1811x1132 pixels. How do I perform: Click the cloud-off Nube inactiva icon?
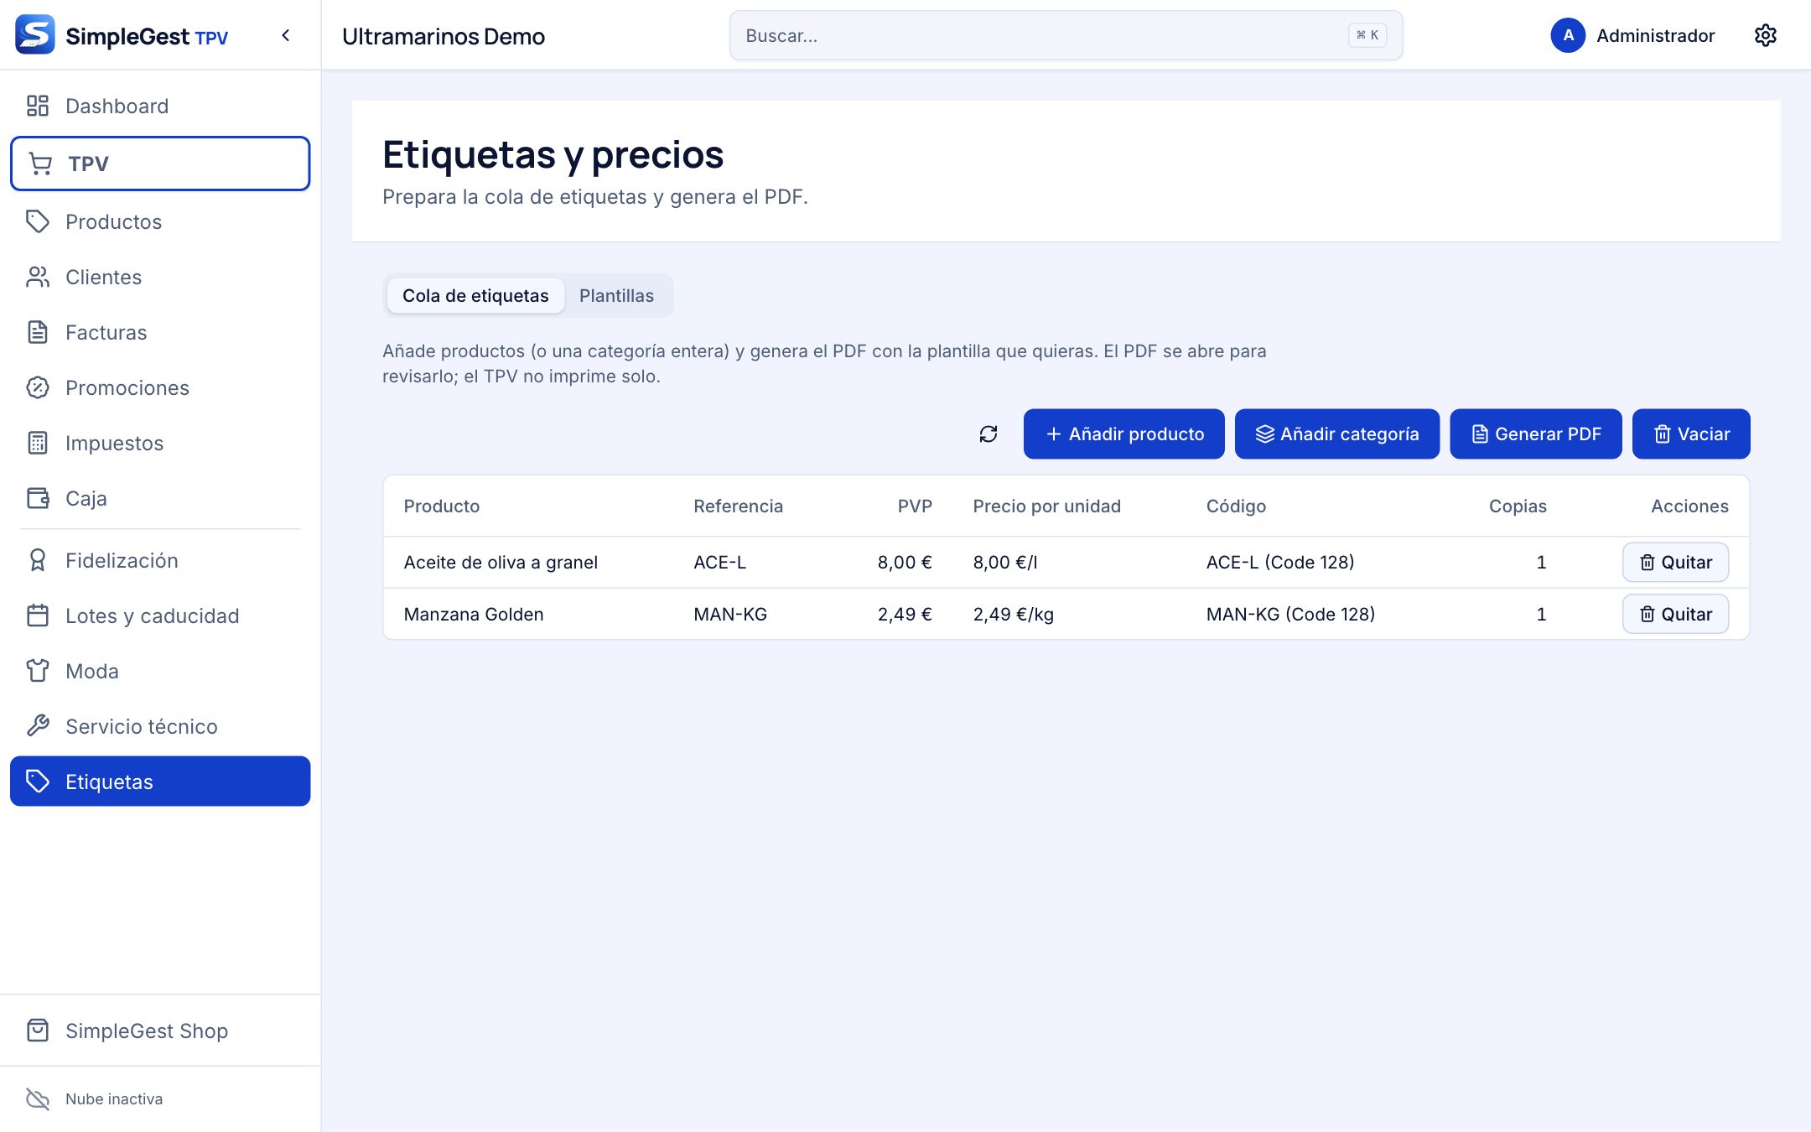(x=38, y=1098)
